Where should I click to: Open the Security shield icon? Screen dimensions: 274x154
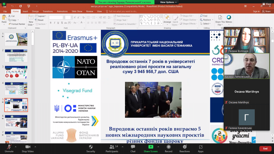[91, 148]
